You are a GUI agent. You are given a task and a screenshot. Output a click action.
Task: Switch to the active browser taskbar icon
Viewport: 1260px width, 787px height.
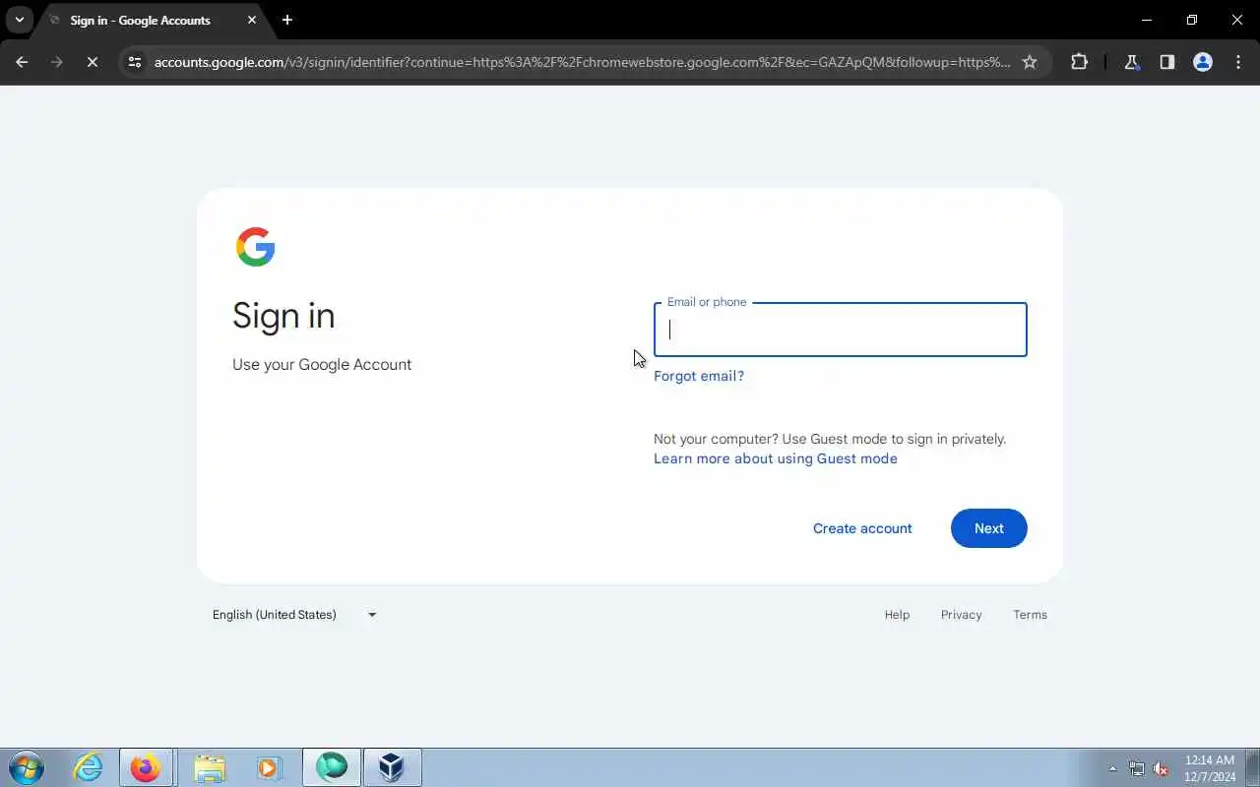pyautogui.click(x=332, y=767)
